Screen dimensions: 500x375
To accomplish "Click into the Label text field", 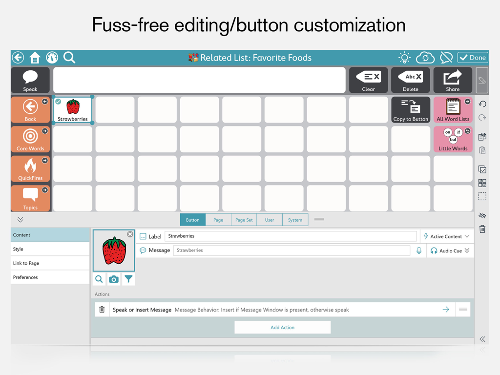I will [291, 236].
